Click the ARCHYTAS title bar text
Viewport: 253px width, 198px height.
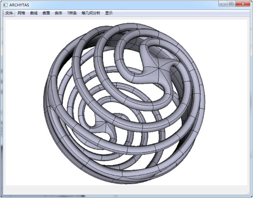click(x=19, y=4)
